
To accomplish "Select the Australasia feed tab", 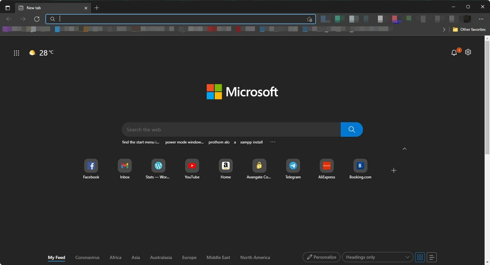I will tap(161, 257).
